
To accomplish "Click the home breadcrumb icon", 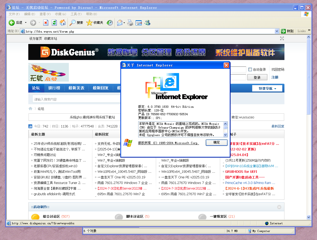I will (30, 109).
